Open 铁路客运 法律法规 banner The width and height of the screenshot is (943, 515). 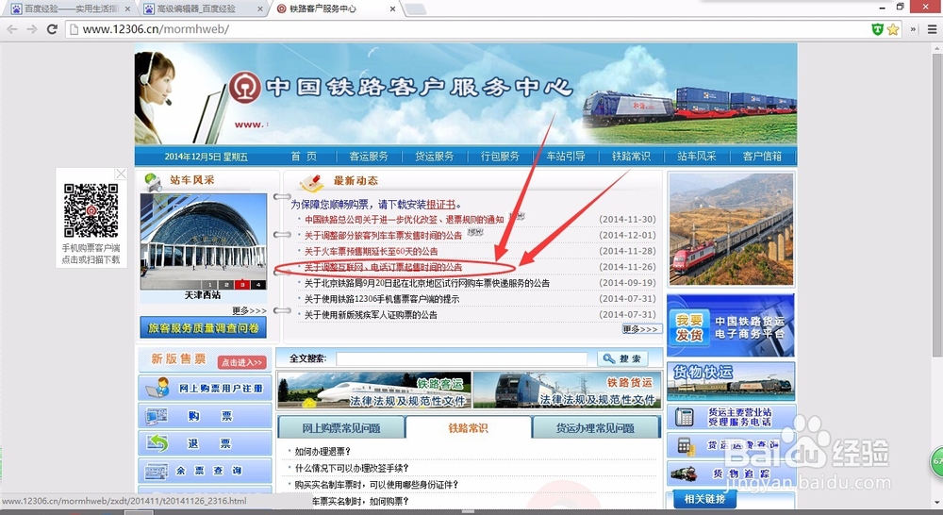click(374, 390)
